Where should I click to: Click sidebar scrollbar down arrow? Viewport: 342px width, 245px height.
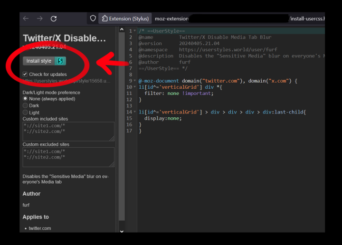coord(122,231)
